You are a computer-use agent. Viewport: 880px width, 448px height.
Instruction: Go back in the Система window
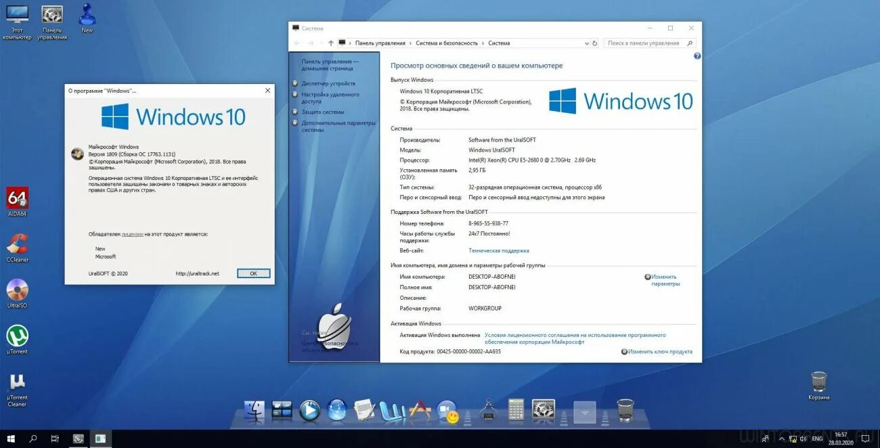(297, 43)
